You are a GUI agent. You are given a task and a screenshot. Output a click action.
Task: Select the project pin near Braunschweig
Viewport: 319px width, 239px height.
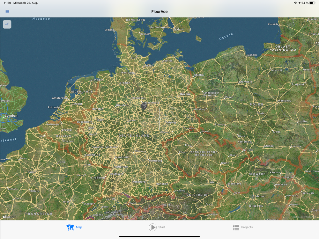144,106
